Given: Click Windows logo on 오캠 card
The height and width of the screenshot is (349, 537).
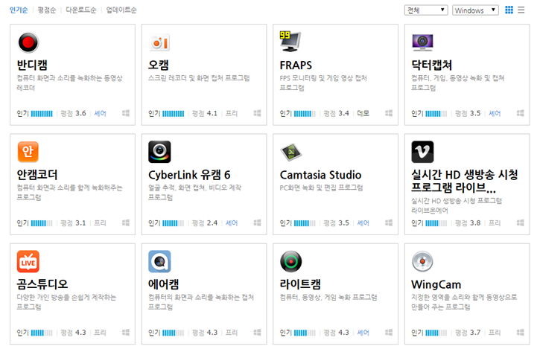Looking at the screenshot, I should (x=257, y=113).
